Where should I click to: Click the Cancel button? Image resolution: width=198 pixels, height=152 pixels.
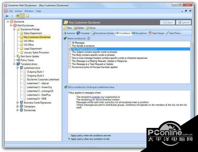coord(184,22)
